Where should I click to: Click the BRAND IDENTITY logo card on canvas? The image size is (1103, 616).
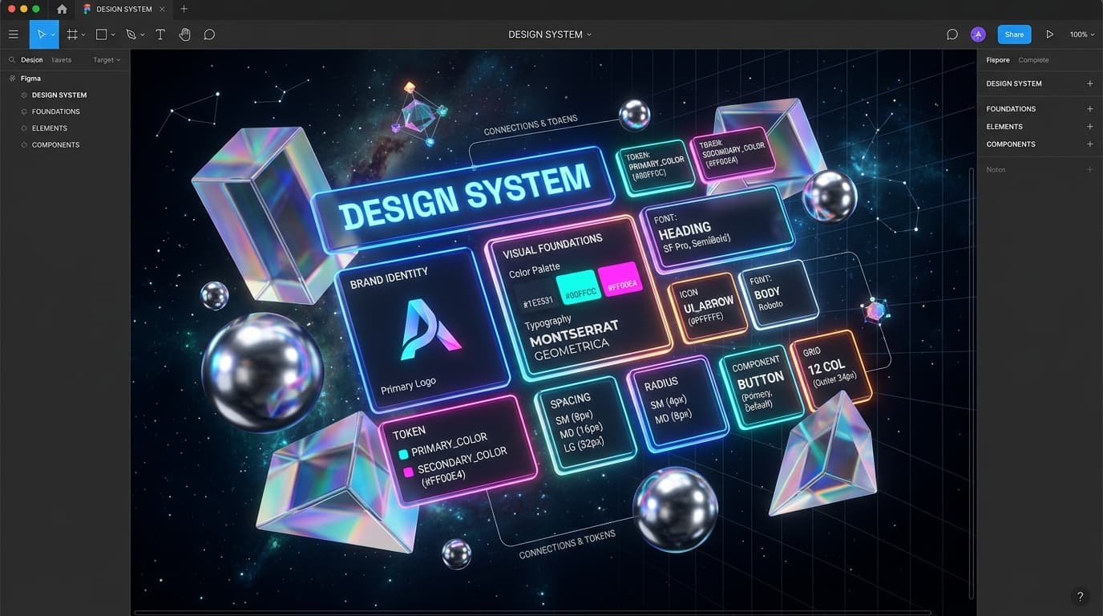[x=422, y=329]
